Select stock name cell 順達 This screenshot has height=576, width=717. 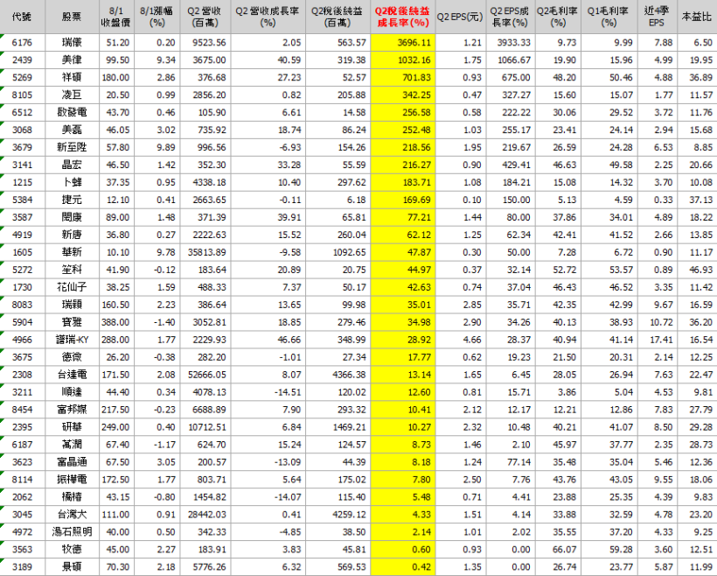[x=72, y=392]
